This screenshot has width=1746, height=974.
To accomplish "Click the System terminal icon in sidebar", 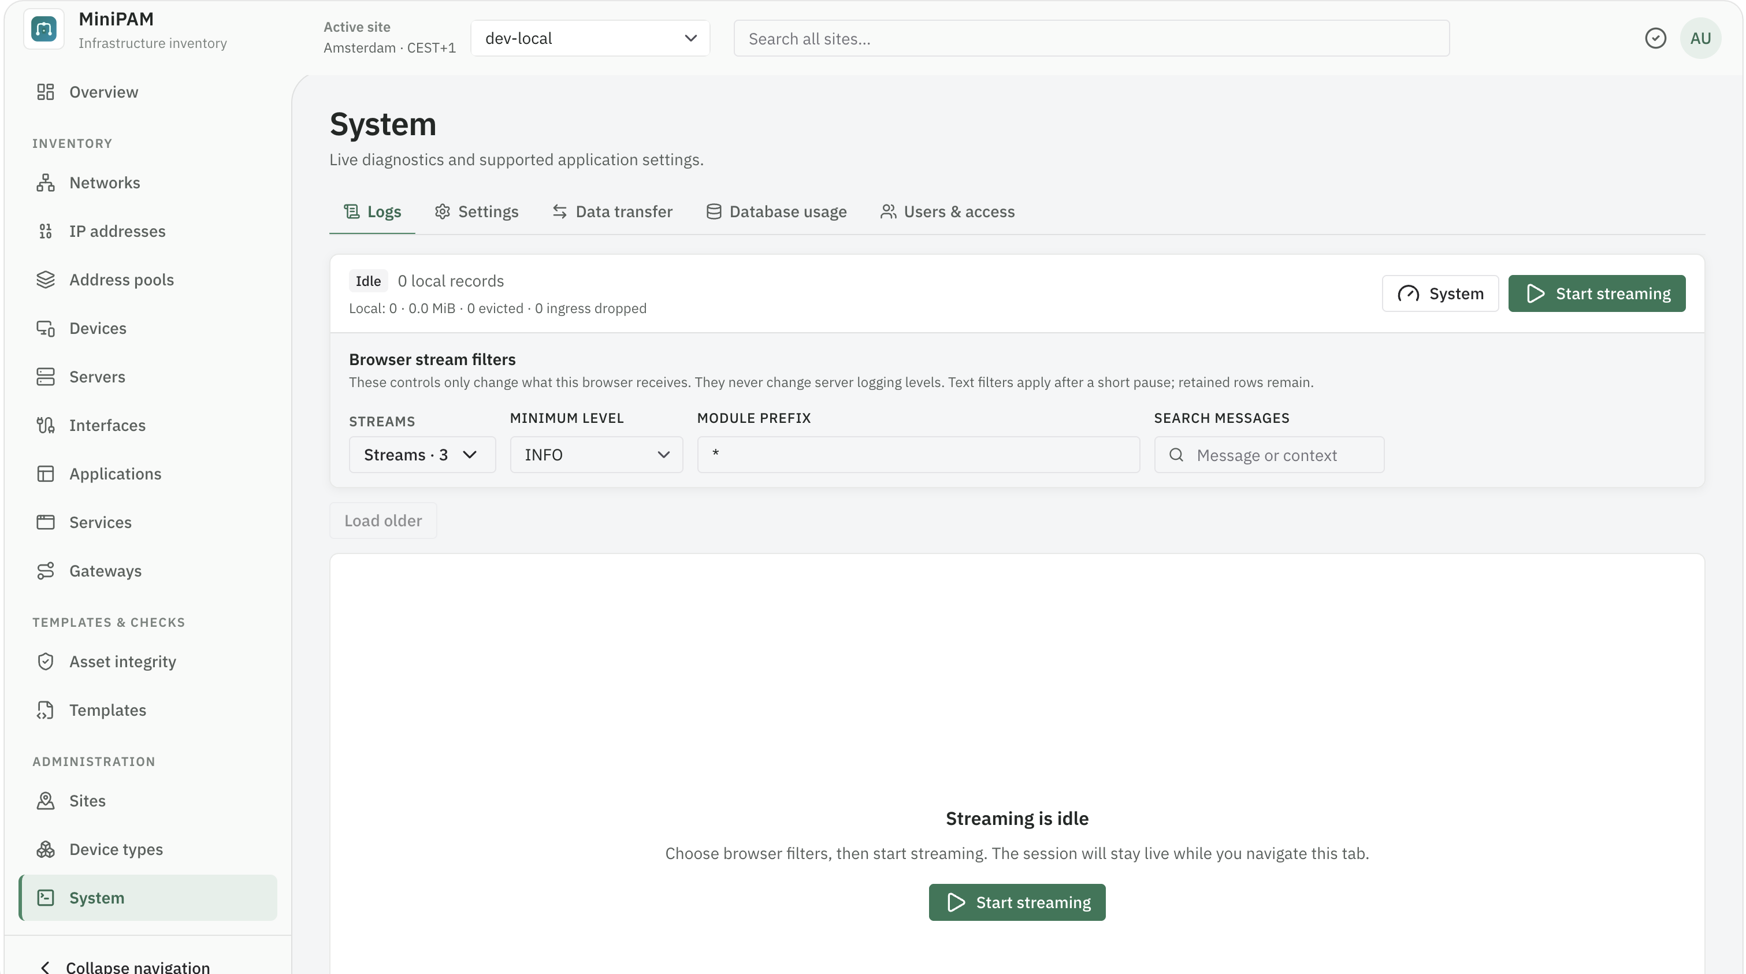I will 46,898.
